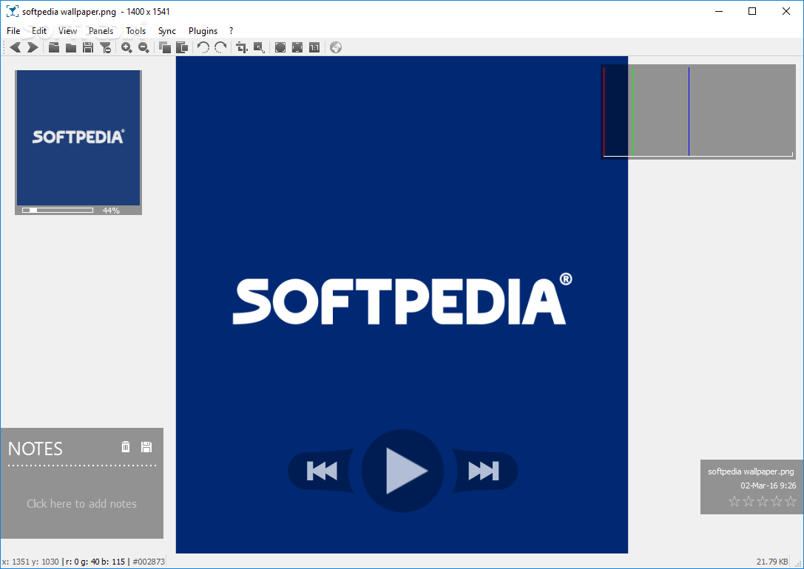Select the resize image tool icon

pyautogui.click(x=259, y=47)
